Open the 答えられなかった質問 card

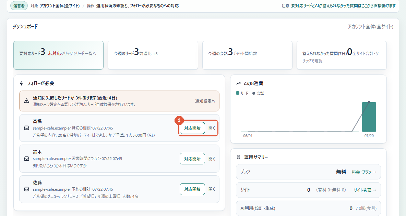[x=342, y=55]
